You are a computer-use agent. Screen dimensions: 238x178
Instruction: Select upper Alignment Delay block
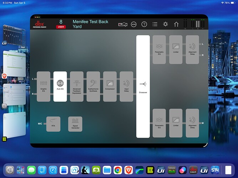[x=192, y=49]
